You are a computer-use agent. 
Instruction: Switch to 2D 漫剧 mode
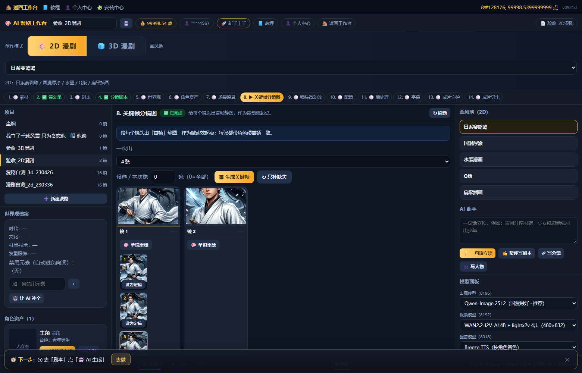click(57, 46)
